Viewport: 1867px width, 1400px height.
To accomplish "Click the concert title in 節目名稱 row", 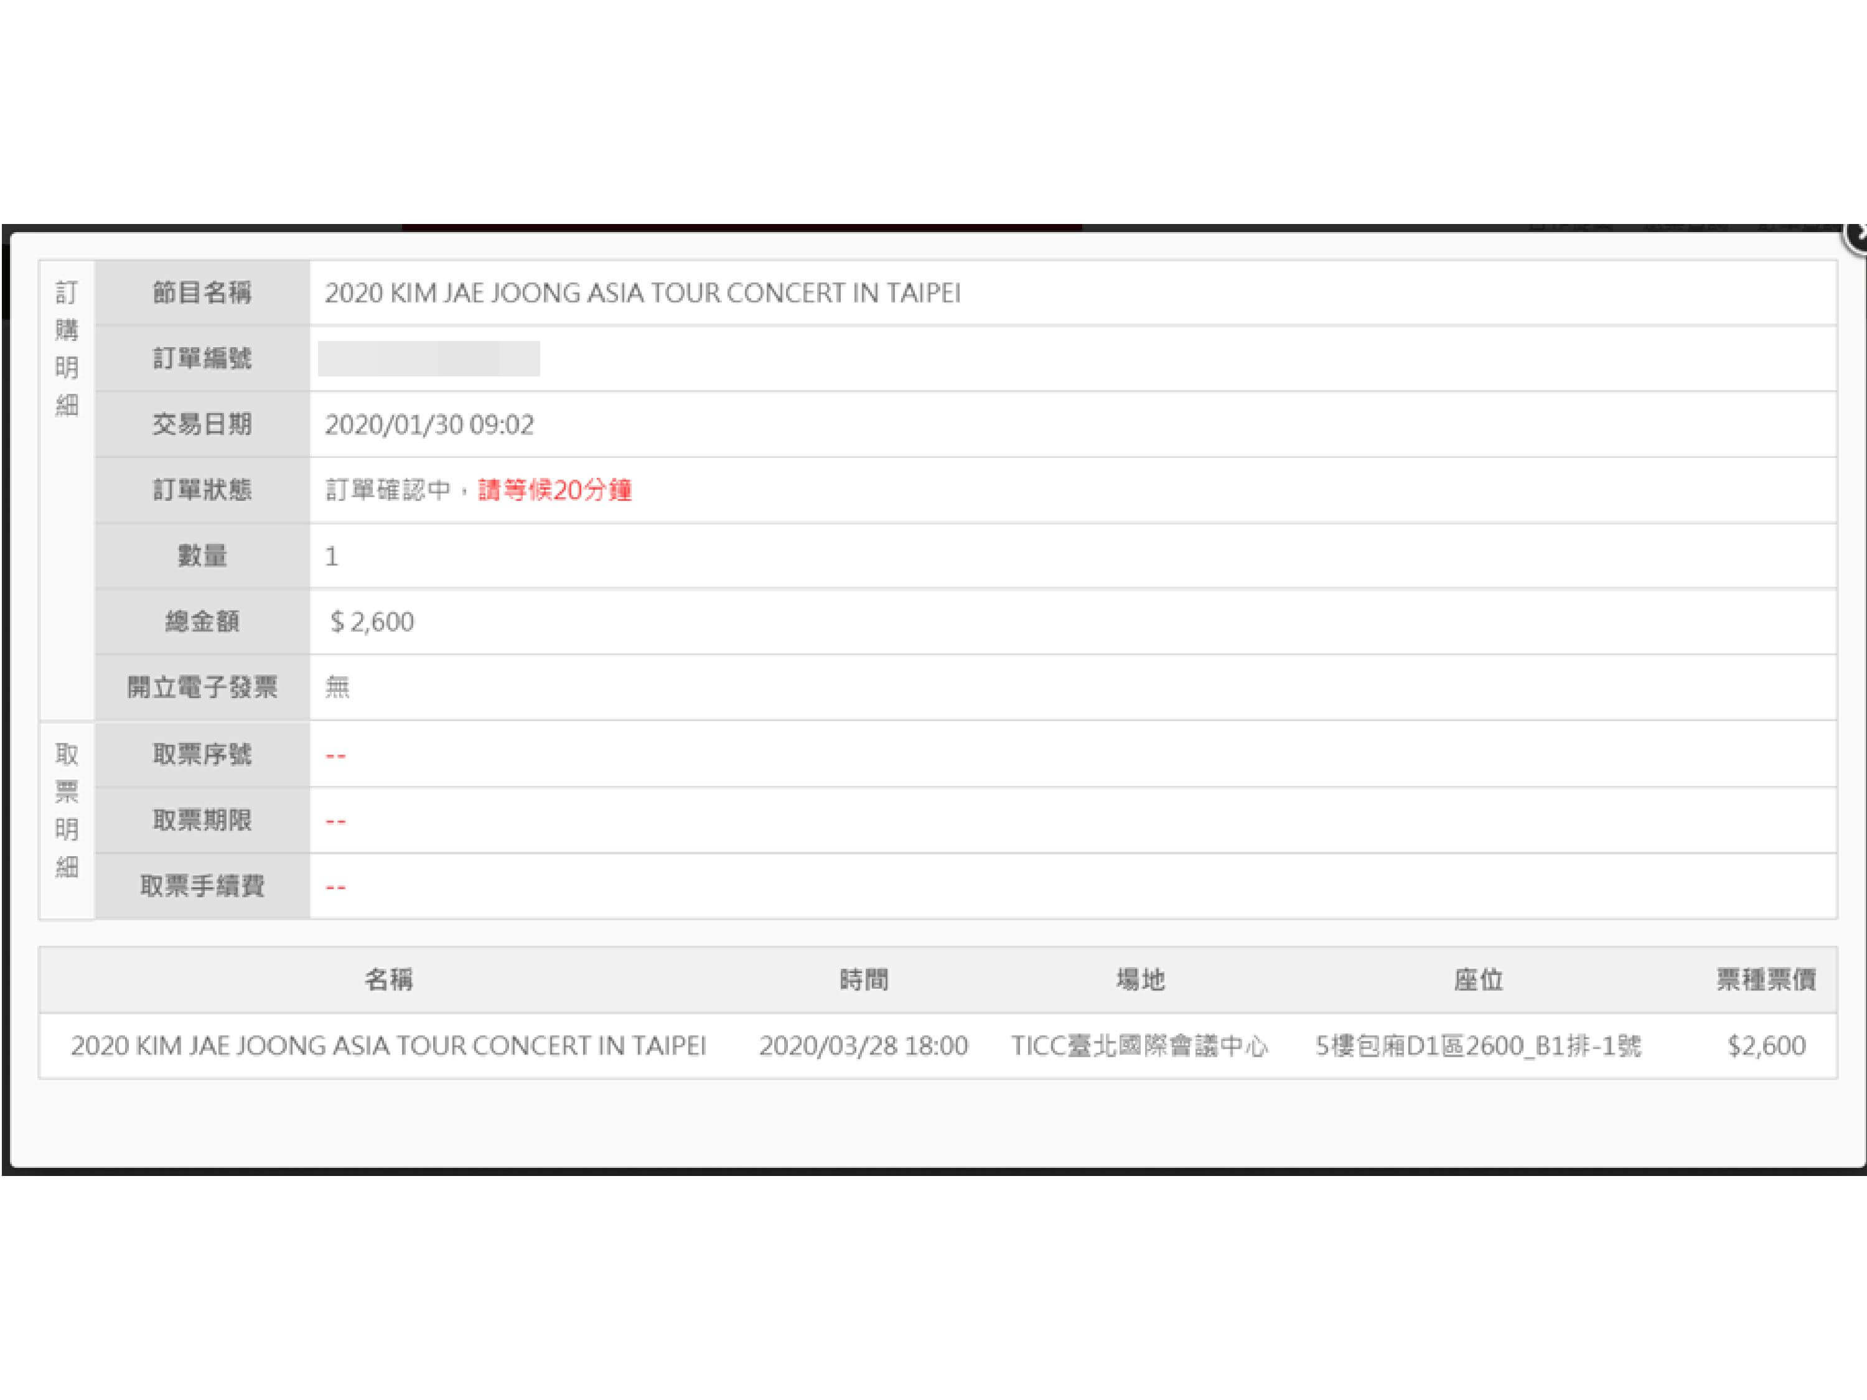I will point(642,293).
